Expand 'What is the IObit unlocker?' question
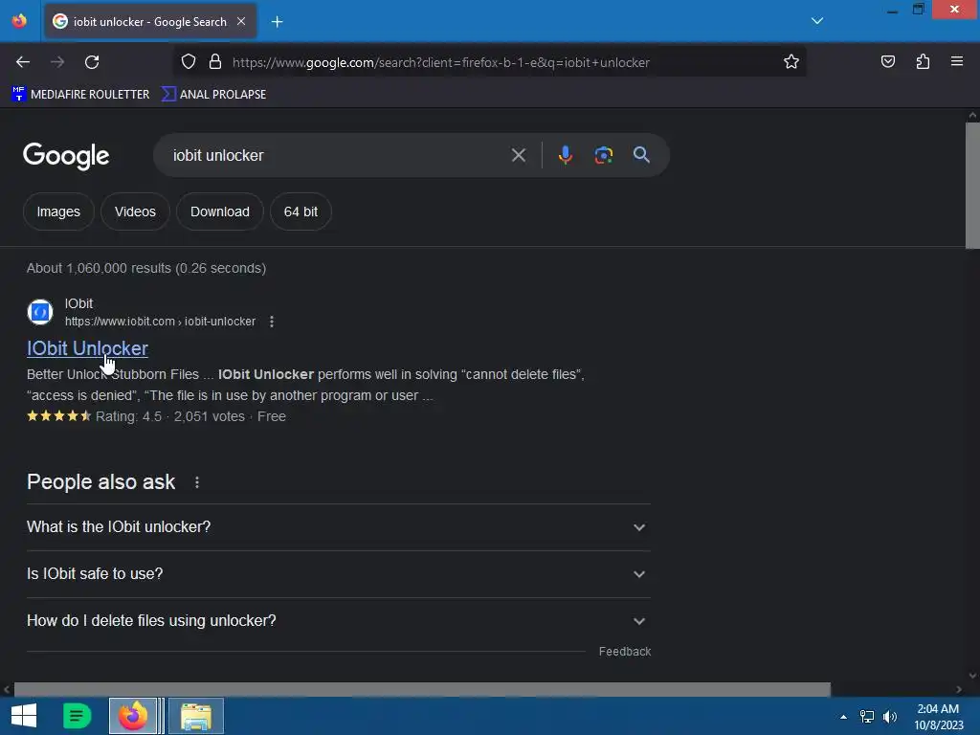This screenshot has height=735, width=980. coord(338,527)
